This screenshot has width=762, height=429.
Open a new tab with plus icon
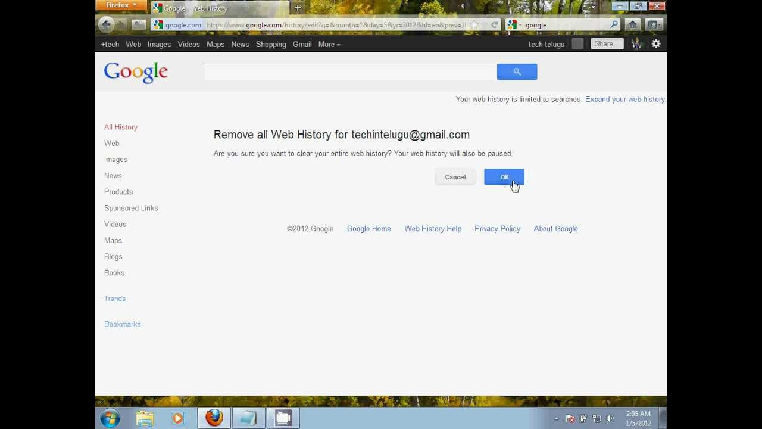(x=298, y=8)
